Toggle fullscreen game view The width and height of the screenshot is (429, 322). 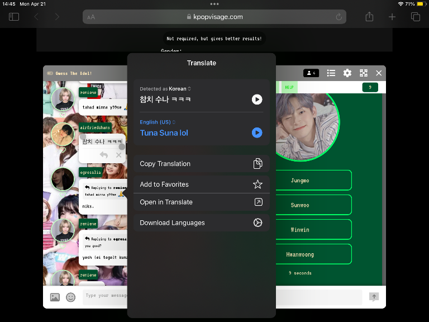363,73
